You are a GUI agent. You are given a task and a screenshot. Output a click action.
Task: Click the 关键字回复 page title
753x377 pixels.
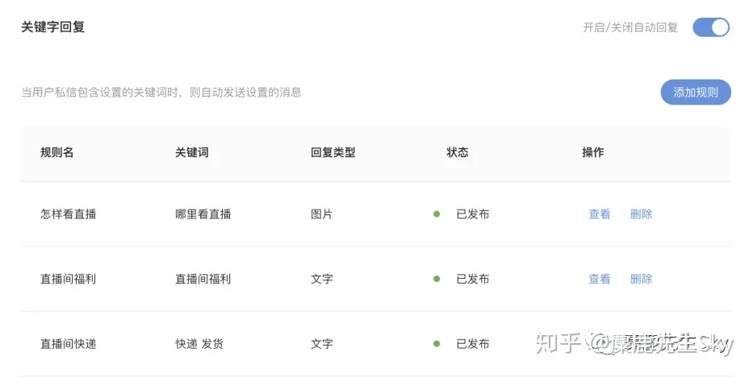point(52,27)
